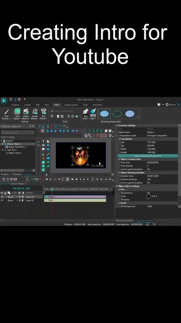Viewport: 181px width, 323px height.
Task: Switch to the Properties window tab
Action: (144, 221)
